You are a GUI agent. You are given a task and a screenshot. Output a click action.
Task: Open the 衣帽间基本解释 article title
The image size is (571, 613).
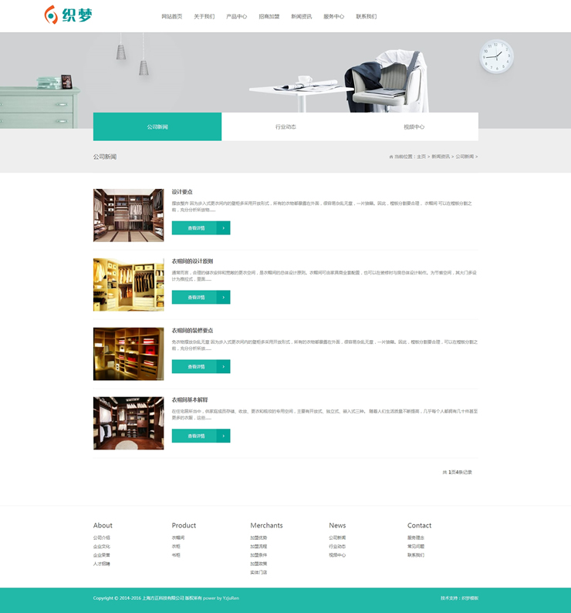(x=190, y=400)
